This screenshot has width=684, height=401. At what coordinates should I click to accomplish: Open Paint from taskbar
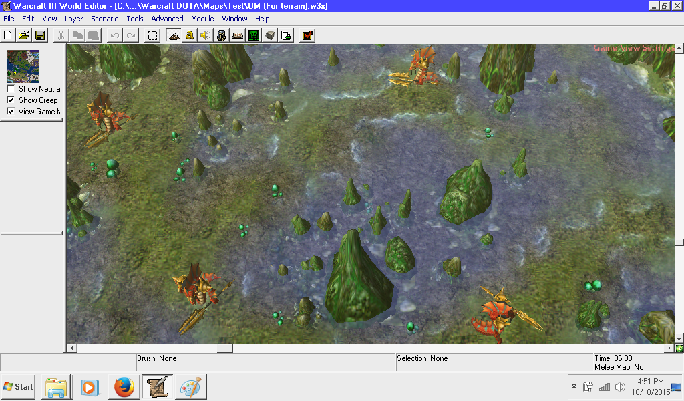point(190,386)
